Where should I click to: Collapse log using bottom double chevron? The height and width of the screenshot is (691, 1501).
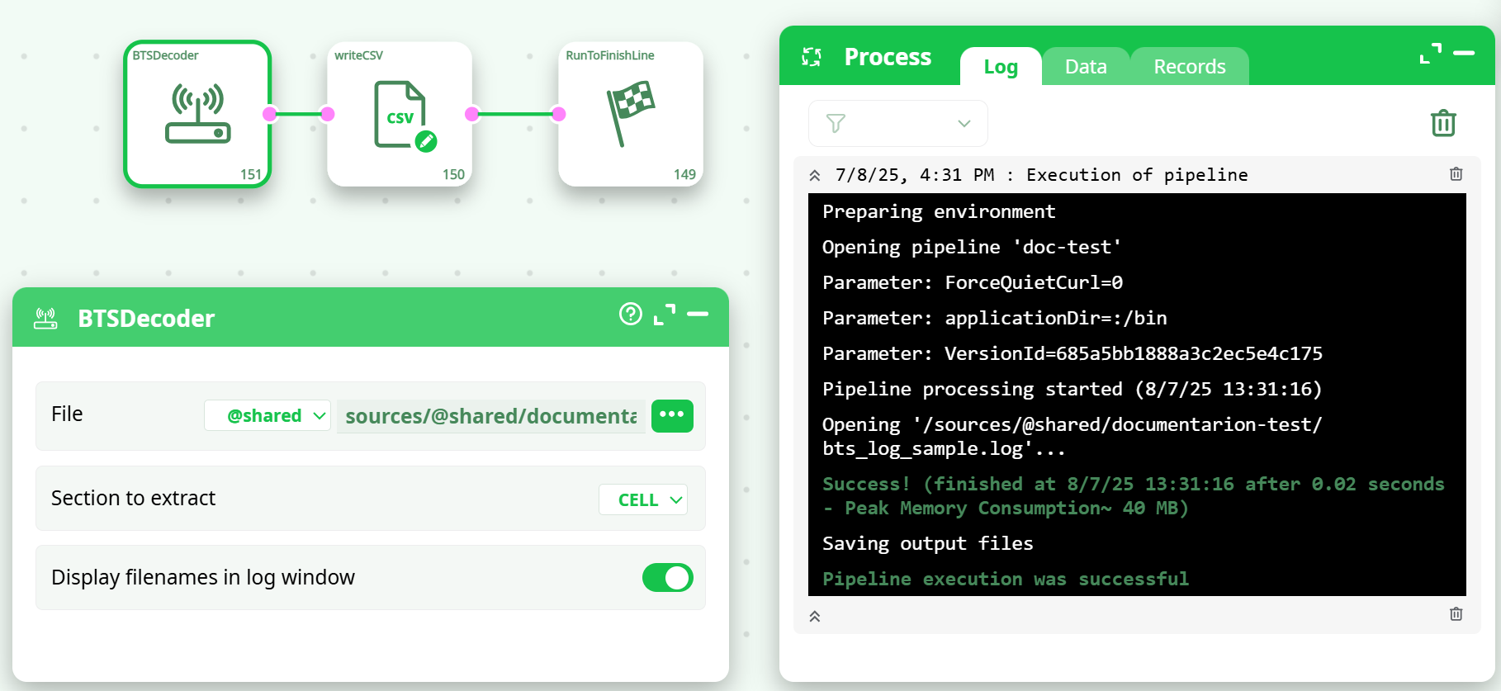click(x=815, y=616)
